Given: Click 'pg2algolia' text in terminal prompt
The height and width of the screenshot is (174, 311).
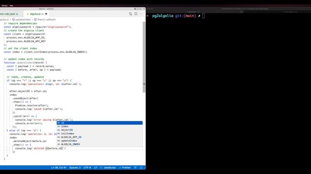Looking at the screenshot, I should click(x=163, y=16).
